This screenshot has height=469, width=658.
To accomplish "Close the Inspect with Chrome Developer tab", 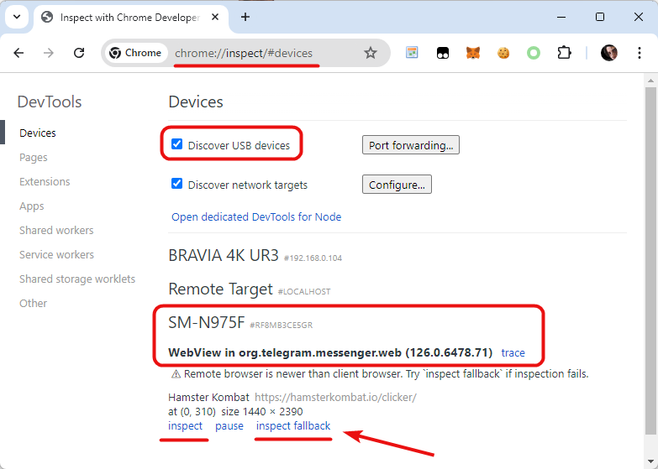I will click(x=215, y=17).
